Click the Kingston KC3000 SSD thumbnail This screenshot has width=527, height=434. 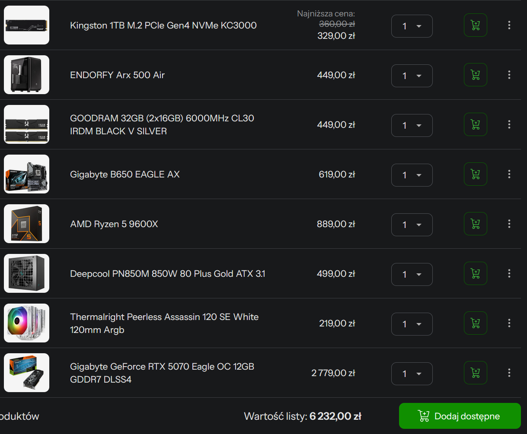[26, 25]
